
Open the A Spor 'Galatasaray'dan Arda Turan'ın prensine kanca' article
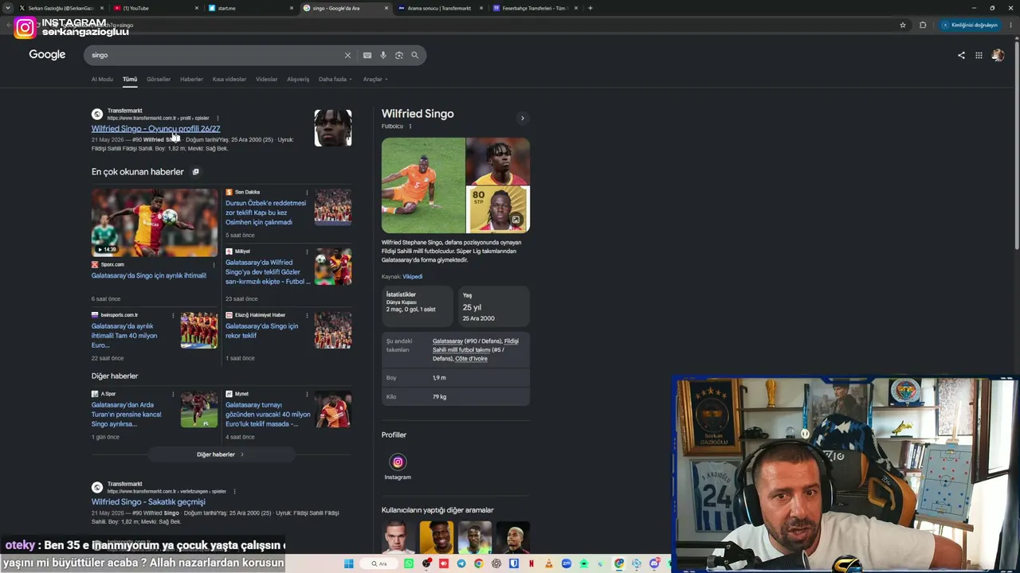click(126, 415)
